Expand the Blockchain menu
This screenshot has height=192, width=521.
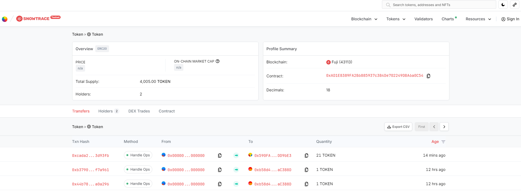[364, 19]
